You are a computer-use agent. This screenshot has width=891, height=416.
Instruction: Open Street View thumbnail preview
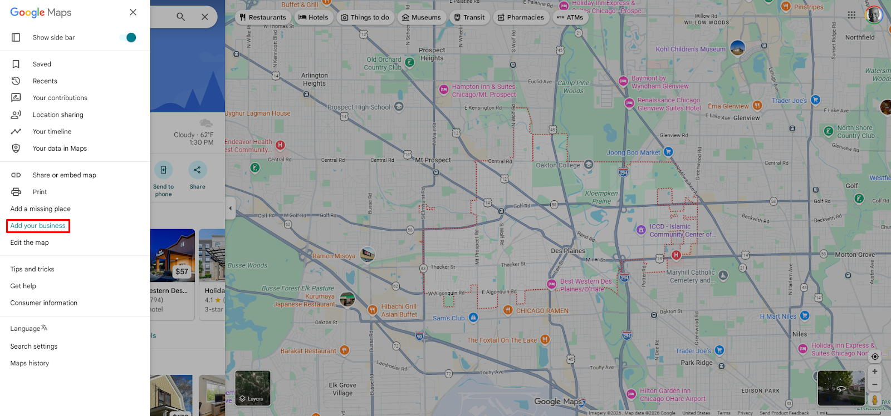(x=841, y=388)
